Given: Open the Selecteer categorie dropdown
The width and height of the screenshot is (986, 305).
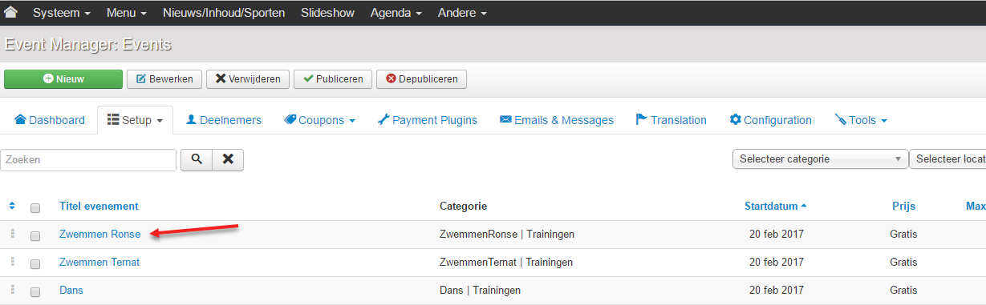Looking at the screenshot, I should pos(820,159).
